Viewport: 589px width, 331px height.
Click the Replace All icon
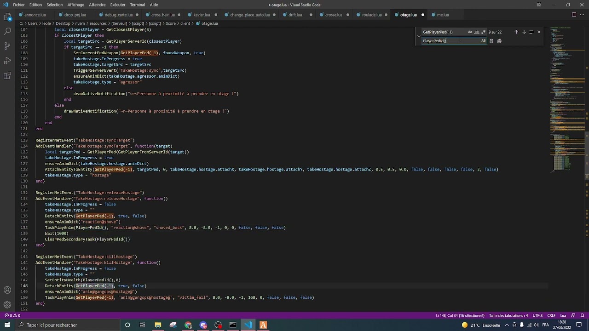pyautogui.click(x=499, y=41)
